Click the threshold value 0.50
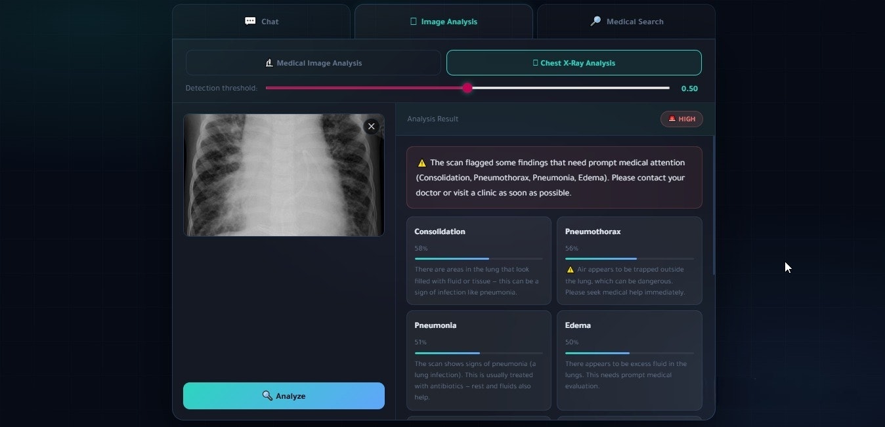 click(689, 89)
